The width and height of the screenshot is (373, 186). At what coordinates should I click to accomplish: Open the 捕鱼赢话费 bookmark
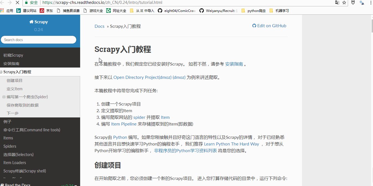[x=68, y=11]
